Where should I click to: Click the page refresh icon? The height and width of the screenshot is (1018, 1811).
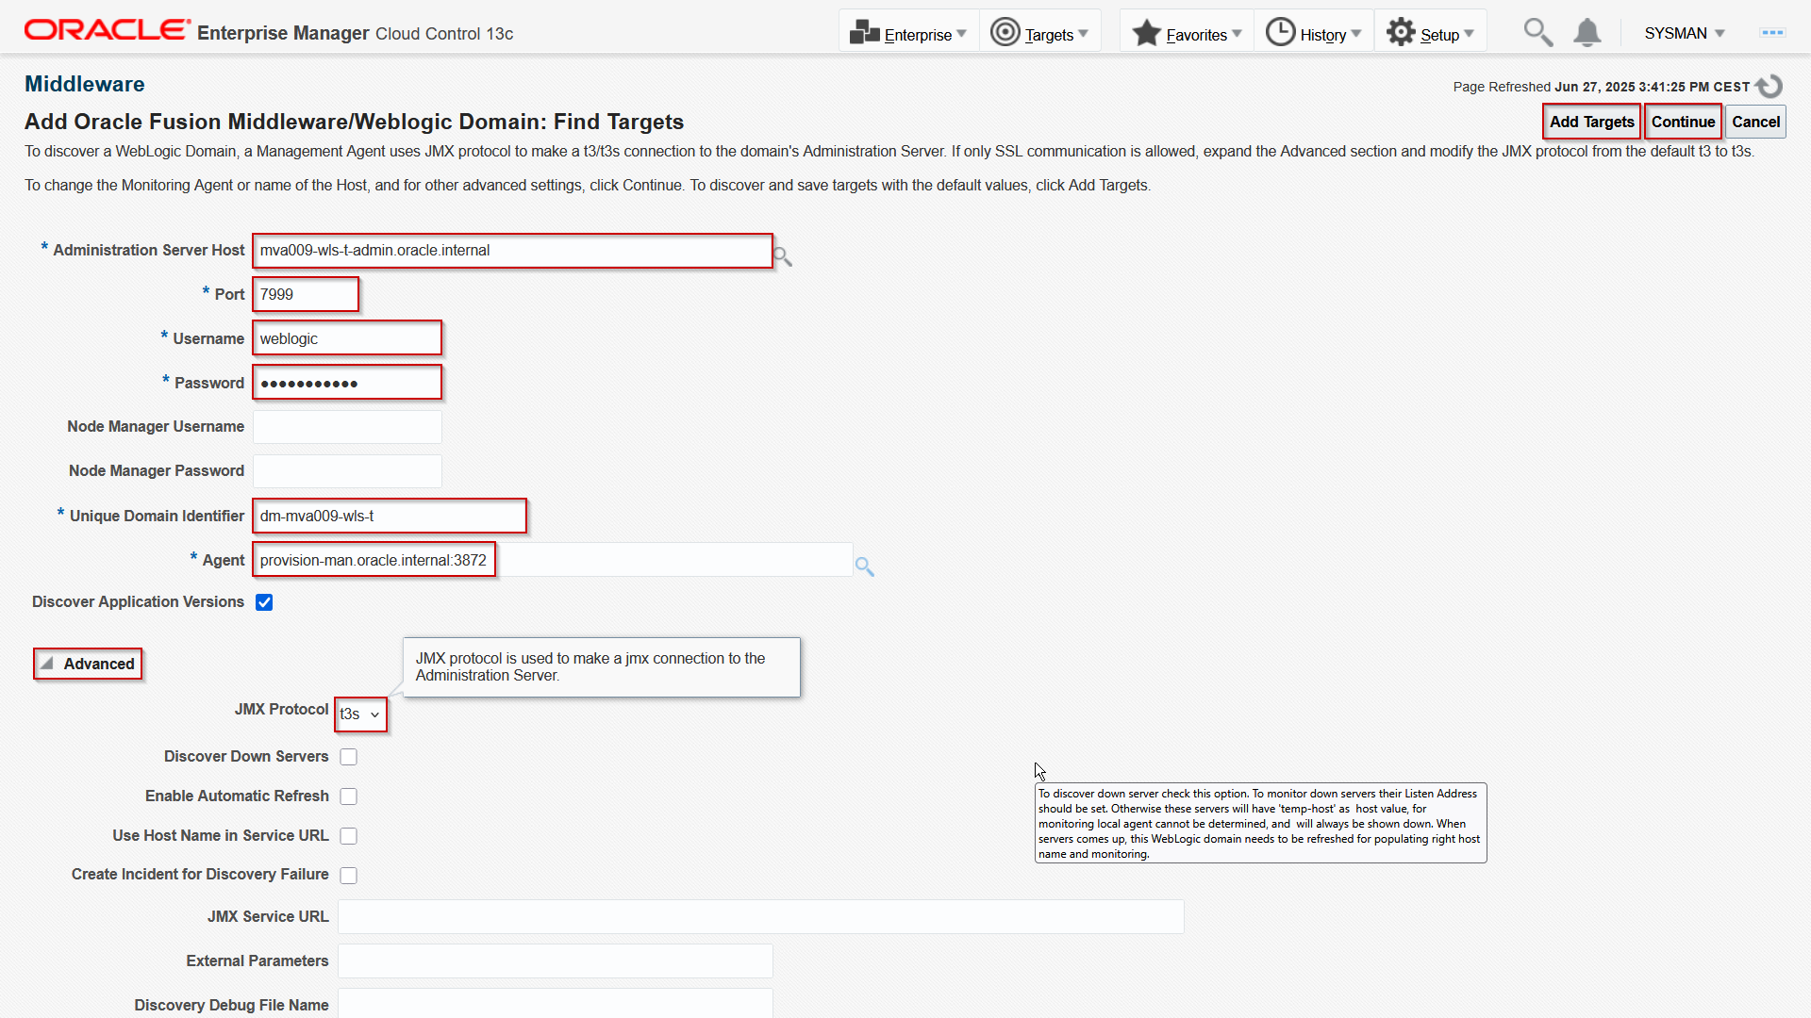pos(1769,87)
